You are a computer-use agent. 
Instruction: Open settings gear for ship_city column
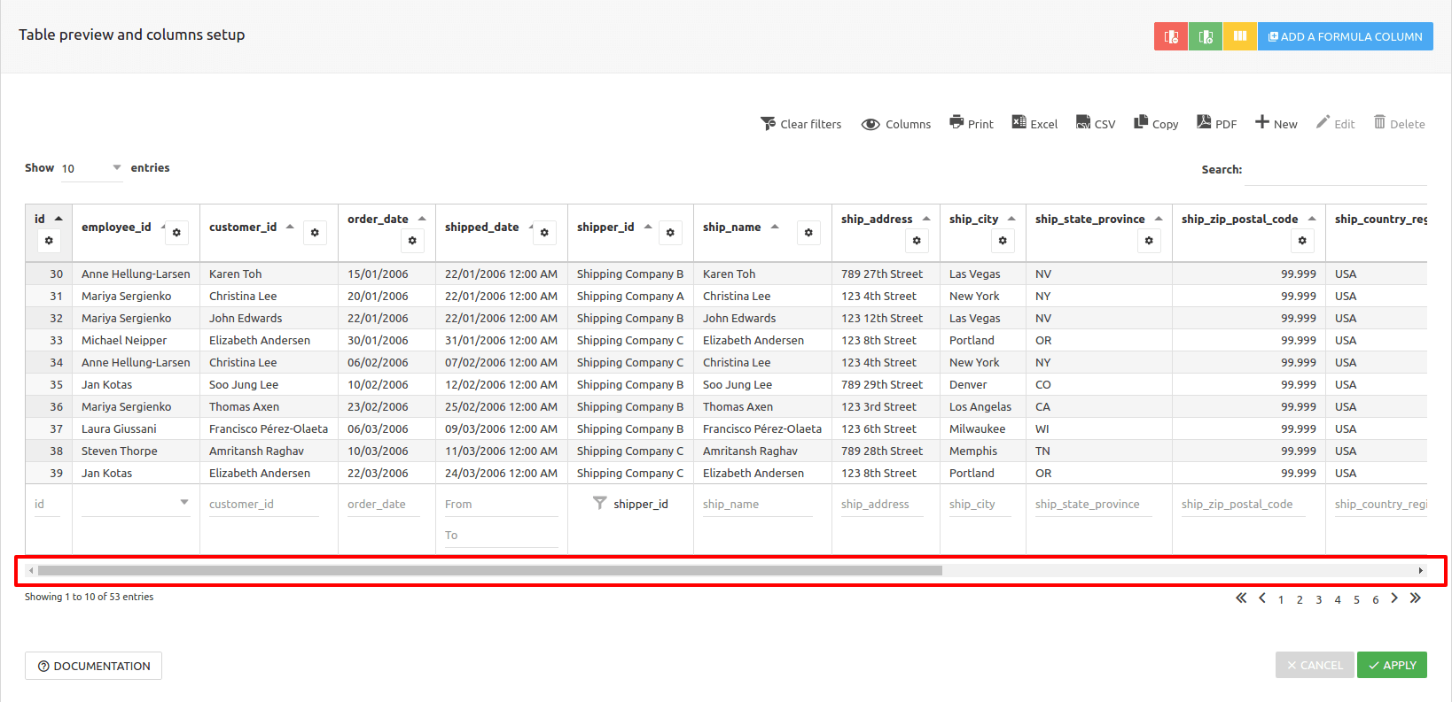click(1003, 241)
